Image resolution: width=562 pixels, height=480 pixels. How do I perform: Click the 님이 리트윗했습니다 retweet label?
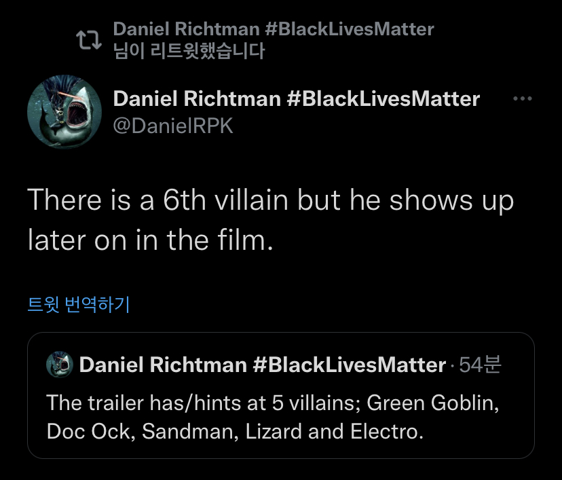pyautogui.click(x=189, y=51)
